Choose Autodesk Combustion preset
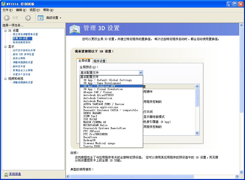245x180 pixels. click(x=111, y=98)
